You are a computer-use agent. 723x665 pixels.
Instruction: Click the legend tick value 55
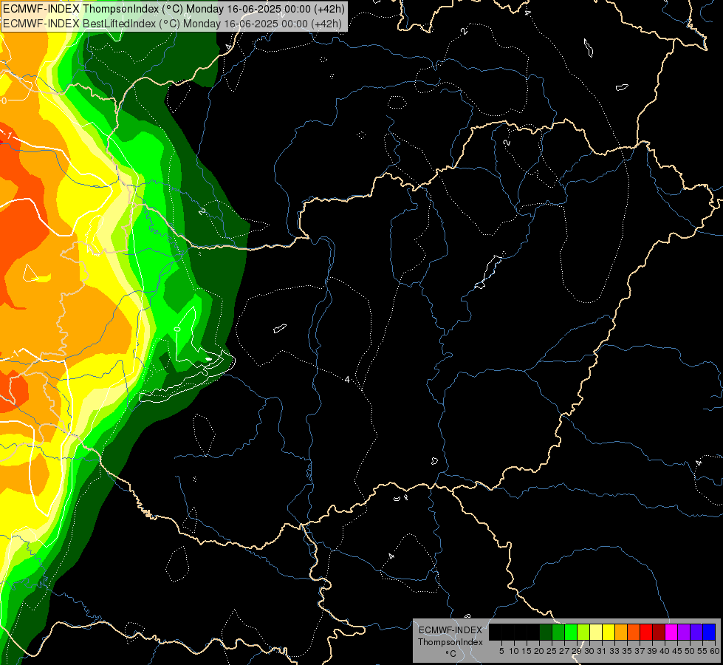(702, 651)
